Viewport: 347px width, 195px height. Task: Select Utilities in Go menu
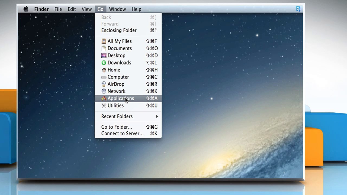[x=128, y=106]
